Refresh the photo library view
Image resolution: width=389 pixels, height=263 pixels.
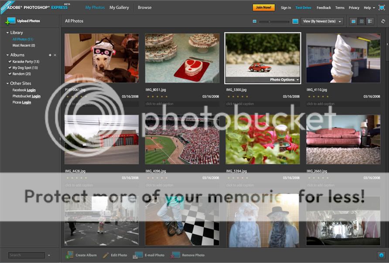tap(383, 21)
